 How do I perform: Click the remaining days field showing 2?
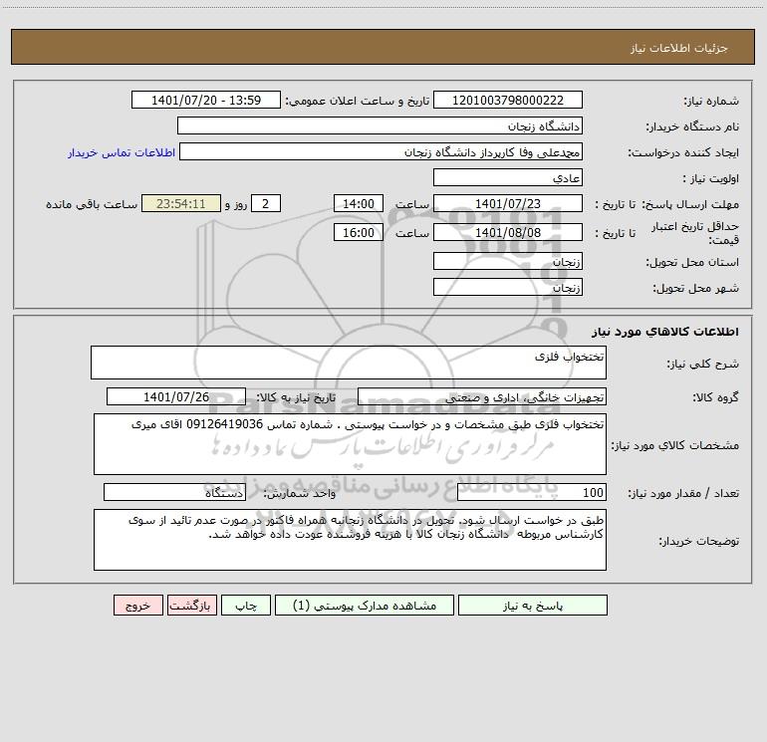point(266,203)
